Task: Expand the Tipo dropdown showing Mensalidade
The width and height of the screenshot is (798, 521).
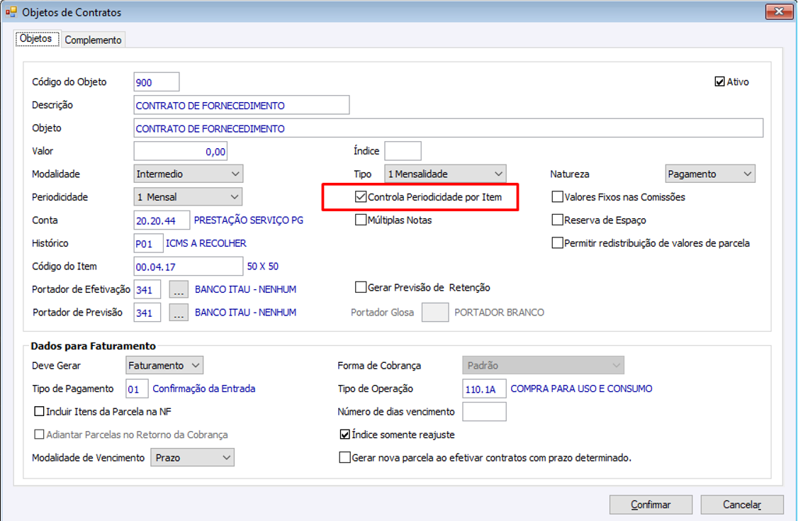Action: 445,174
